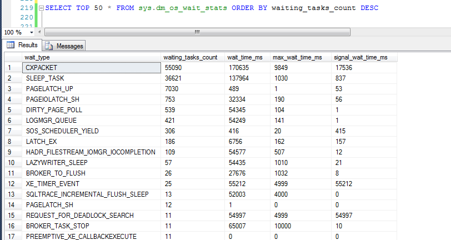Select row 12 header for XE_TIMER_EVENT
Screen dimensions: 451x240
tap(11, 183)
